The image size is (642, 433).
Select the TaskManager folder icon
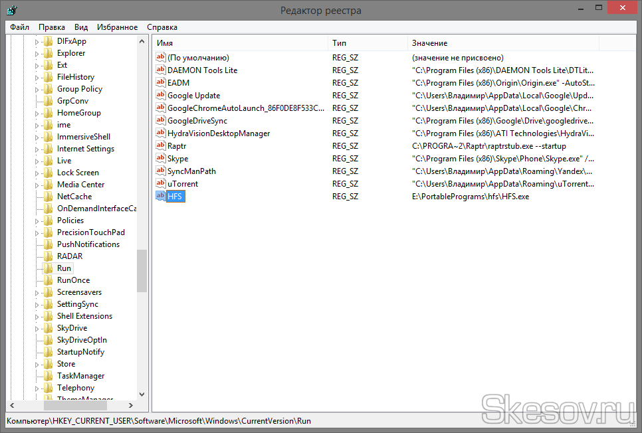coord(48,376)
